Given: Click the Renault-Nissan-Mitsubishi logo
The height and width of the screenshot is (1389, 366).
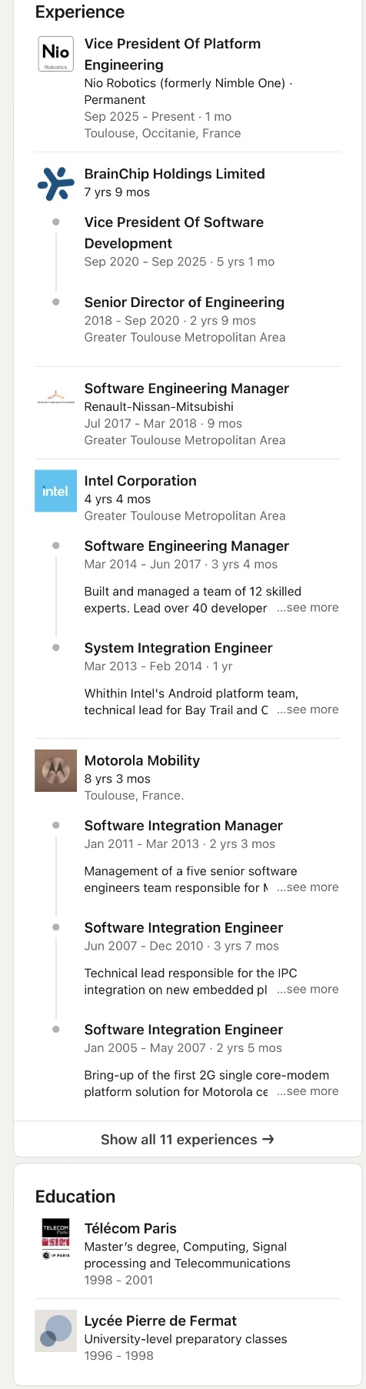Looking at the screenshot, I should click(x=56, y=399).
